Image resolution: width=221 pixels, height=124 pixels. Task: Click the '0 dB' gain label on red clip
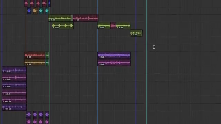[x=28, y=57]
